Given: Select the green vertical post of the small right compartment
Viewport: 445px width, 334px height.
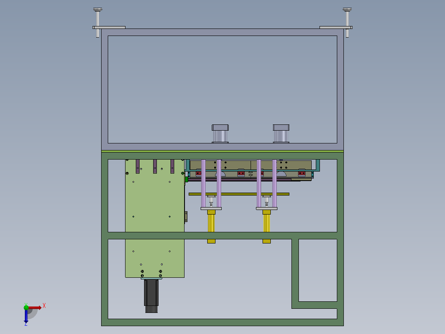Looking at the screenshot, I should (x=295, y=274).
